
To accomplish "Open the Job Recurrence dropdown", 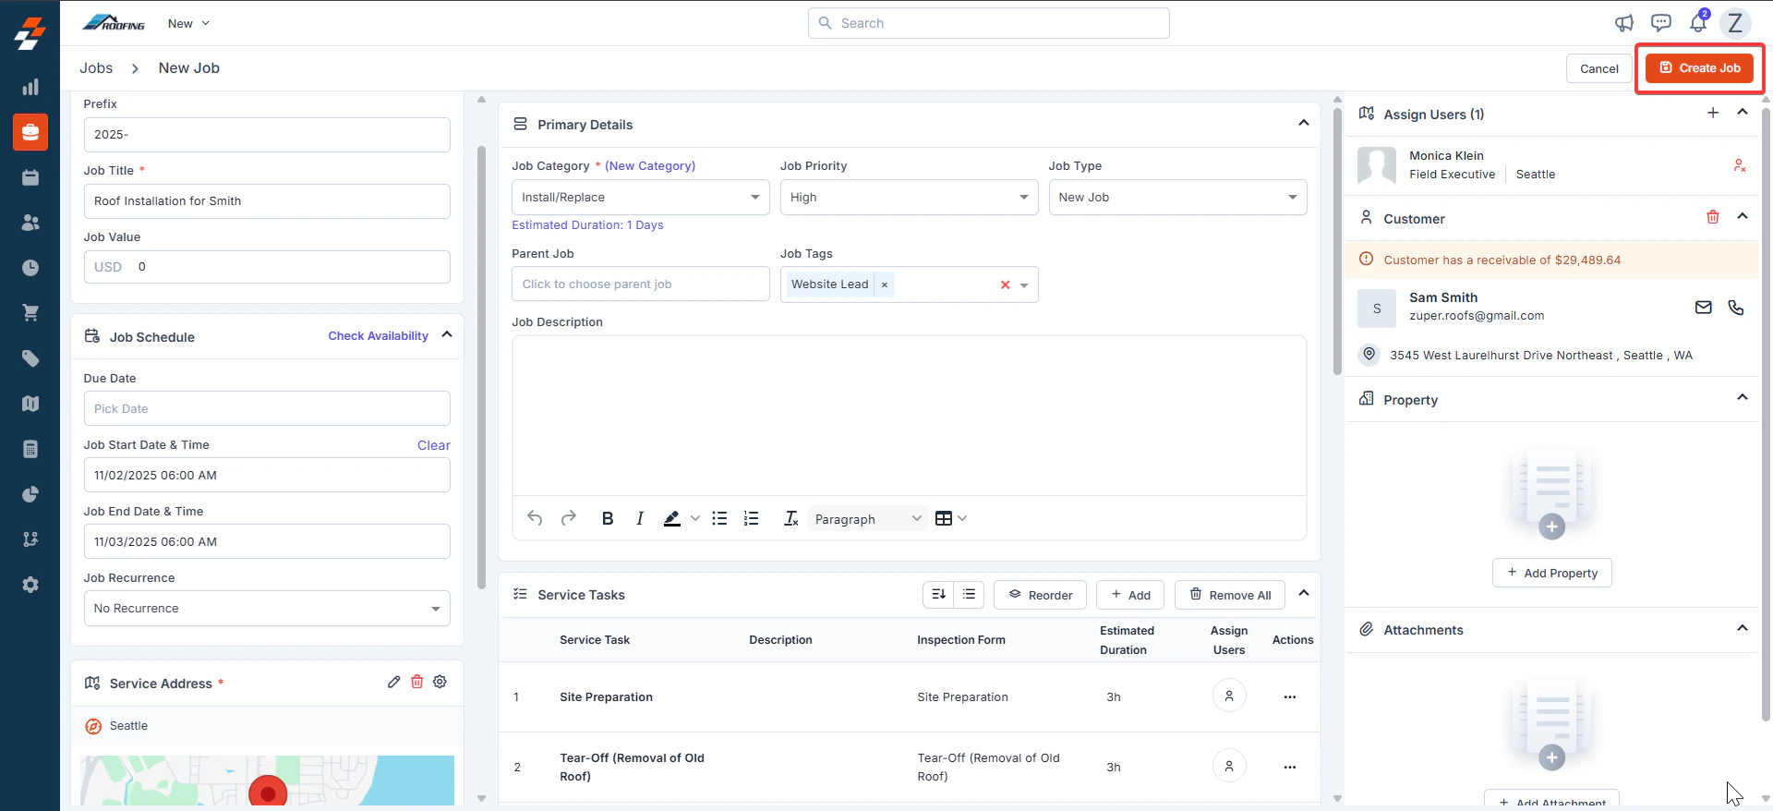I will tap(267, 609).
